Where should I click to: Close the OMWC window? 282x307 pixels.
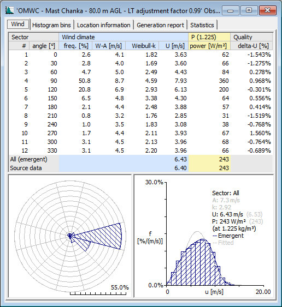pyautogui.click(x=267, y=10)
